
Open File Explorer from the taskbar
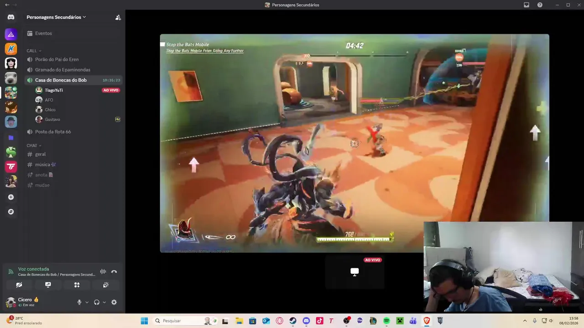pyautogui.click(x=239, y=321)
